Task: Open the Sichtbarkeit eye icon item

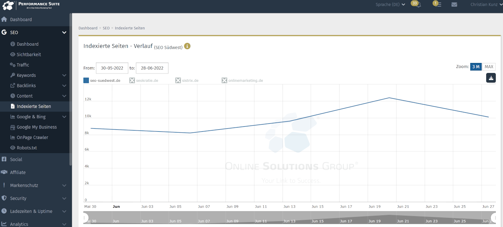Action: tap(29, 55)
